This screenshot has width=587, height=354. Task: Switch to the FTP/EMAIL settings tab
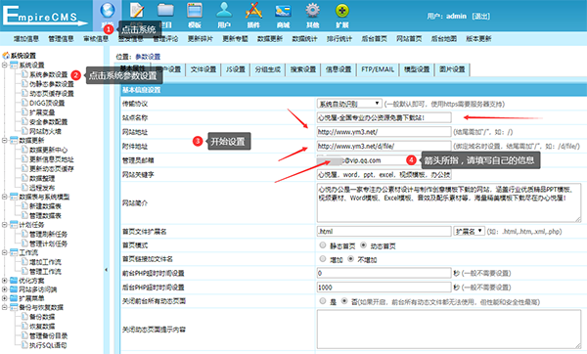tap(378, 69)
